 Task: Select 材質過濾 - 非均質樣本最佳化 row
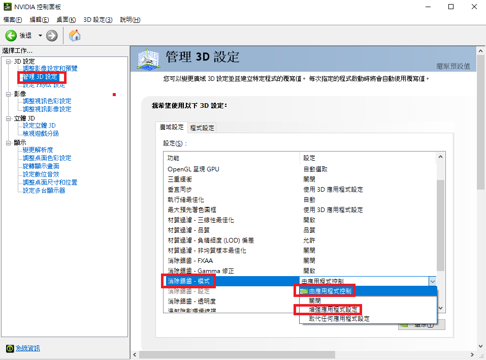point(300,251)
